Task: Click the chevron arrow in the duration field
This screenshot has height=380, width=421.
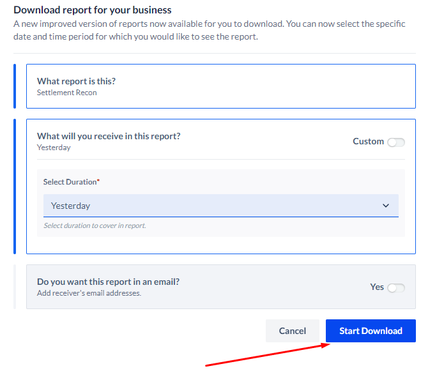Action: coord(386,206)
